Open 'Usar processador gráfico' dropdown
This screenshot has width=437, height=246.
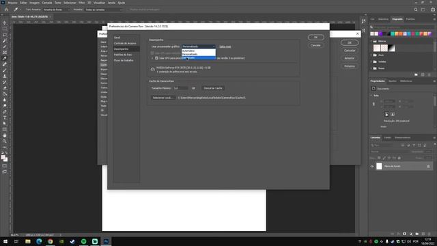pyautogui.click(x=199, y=46)
